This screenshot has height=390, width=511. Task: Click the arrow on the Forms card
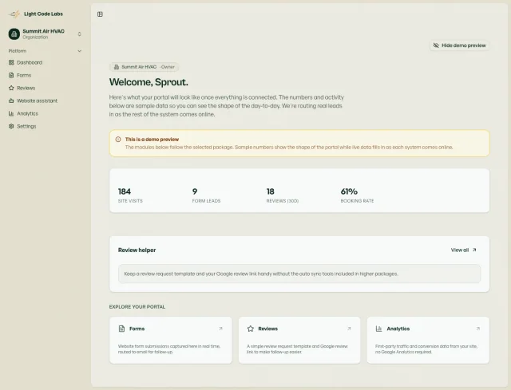click(220, 329)
